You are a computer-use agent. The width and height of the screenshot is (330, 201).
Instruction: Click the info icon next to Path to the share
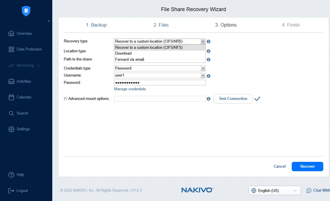(x=209, y=60)
